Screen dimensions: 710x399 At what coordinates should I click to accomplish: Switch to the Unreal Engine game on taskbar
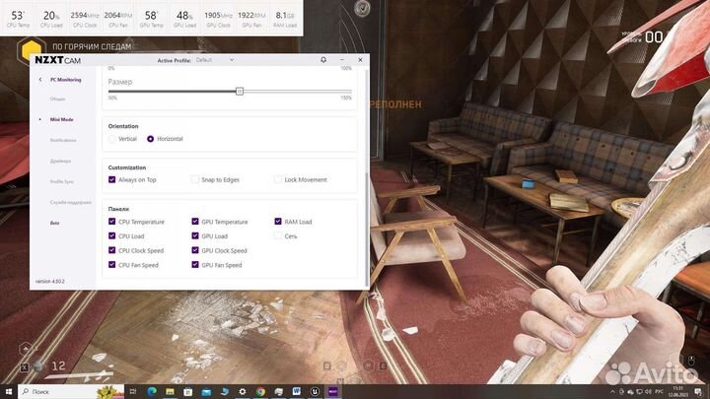[315, 391]
